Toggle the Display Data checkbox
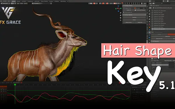Image resolution: width=175 pixels, height=109 pixels. coord(152,61)
